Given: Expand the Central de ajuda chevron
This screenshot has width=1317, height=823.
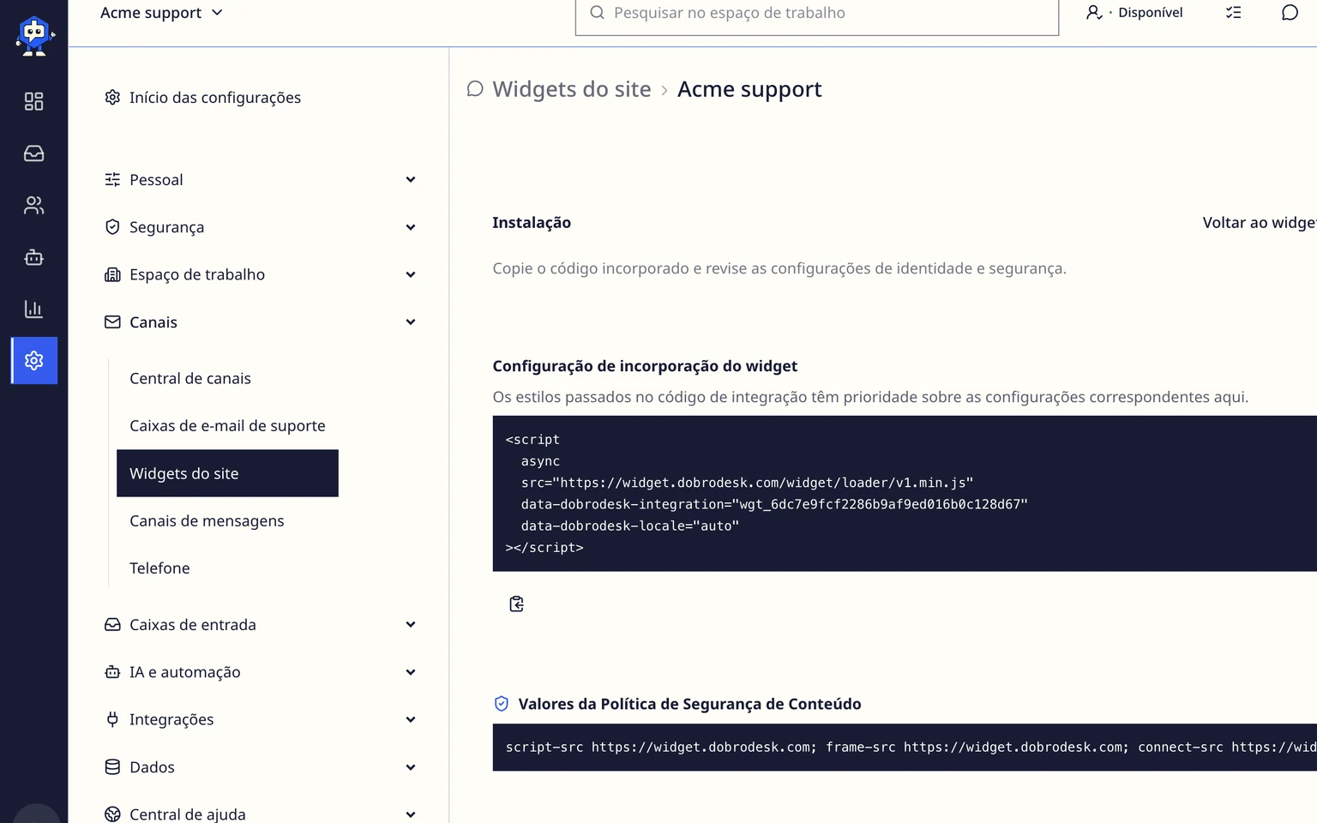Looking at the screenshot, I should click(411, 814).
